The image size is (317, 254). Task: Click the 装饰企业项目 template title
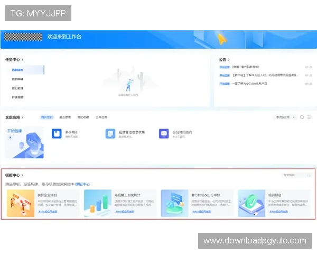click(47, 195)
